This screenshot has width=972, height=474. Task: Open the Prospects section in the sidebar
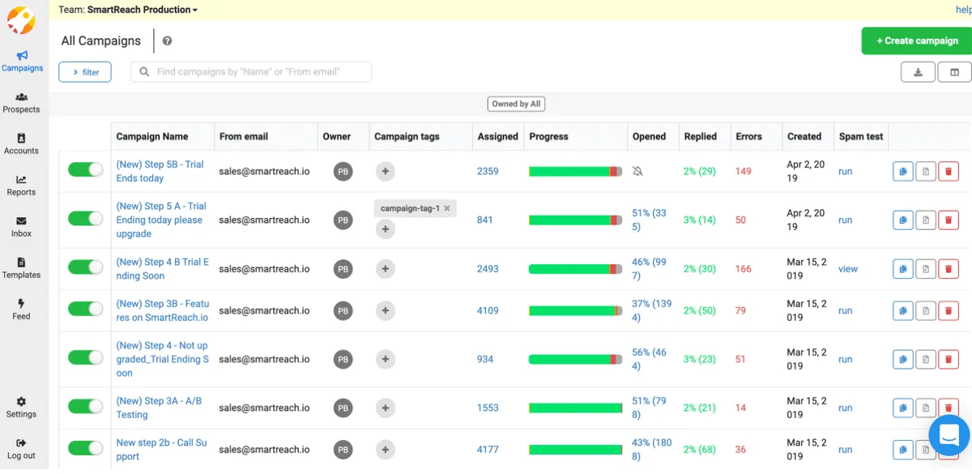(22, 103)
